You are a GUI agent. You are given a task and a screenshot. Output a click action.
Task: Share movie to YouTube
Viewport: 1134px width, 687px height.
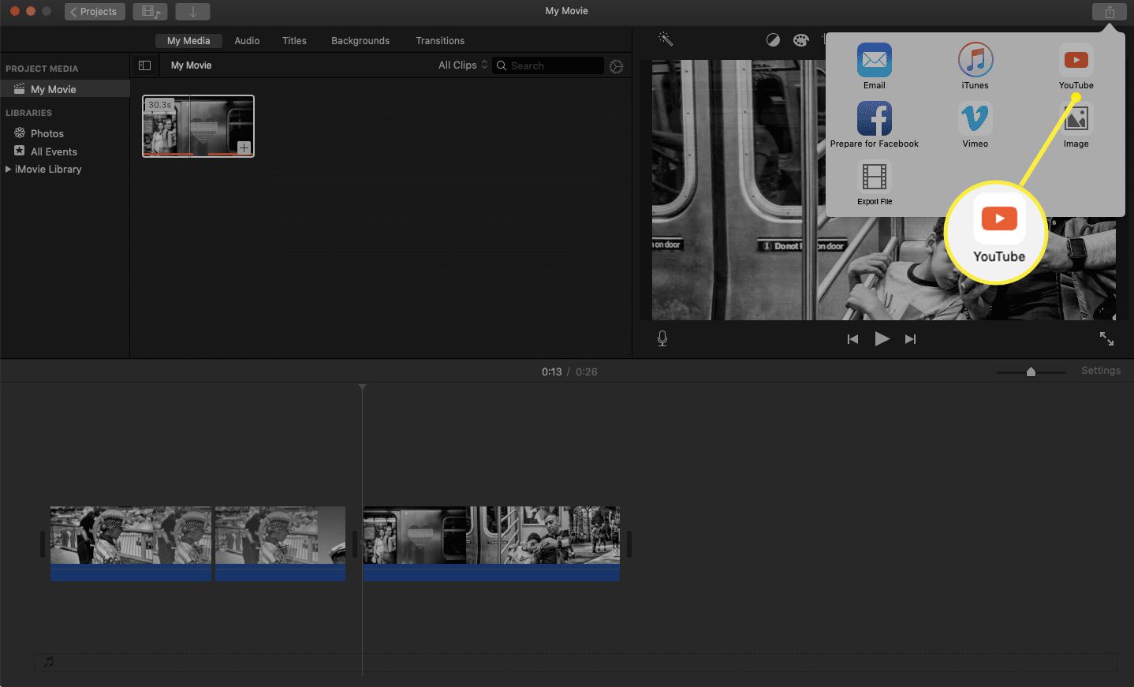pos(1076,66)
